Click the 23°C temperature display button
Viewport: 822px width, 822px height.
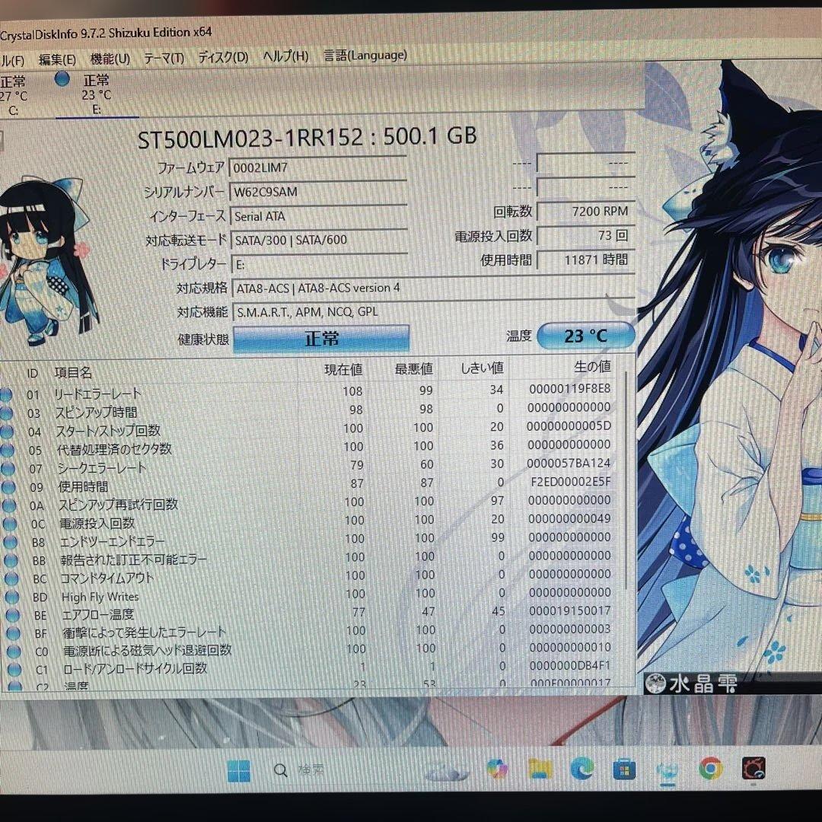coord(585,336)
